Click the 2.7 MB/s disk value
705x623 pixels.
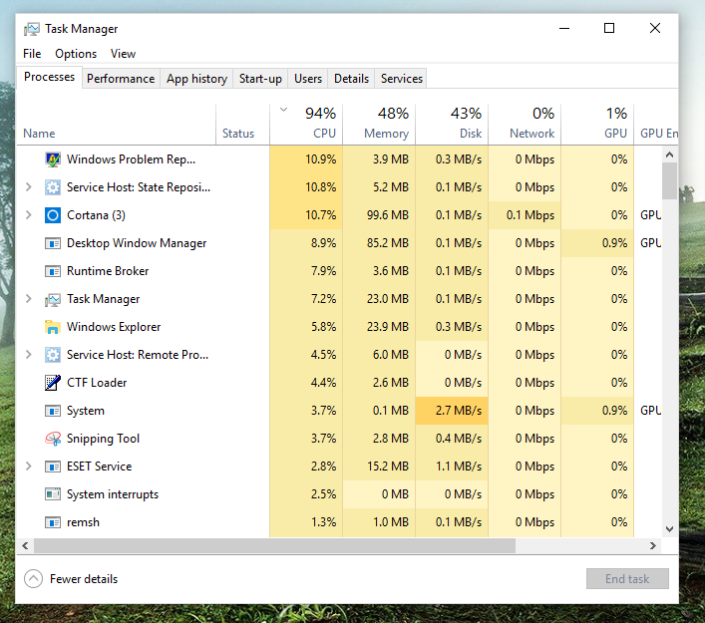(x=458, y=411)
